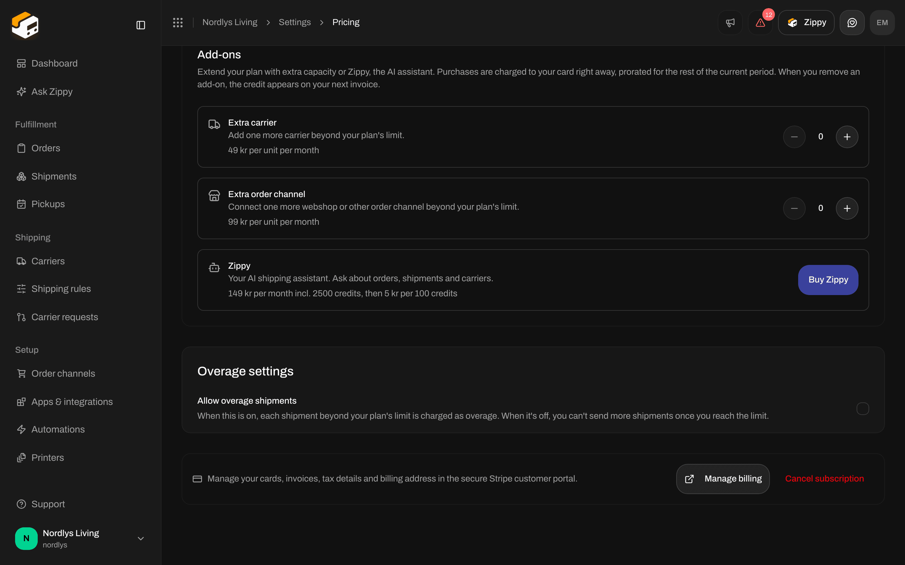Image resolution: width=905 pixels, height=565 pixels.
Task: Click the app logo in sidebar
Action: tap(25, 25)
